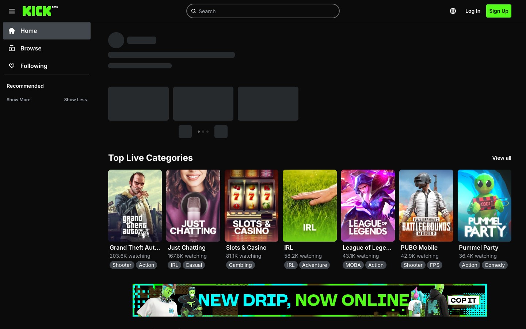Click the Following heart icon
Viewport: 526px width, 329px height.
click(12, 66)
